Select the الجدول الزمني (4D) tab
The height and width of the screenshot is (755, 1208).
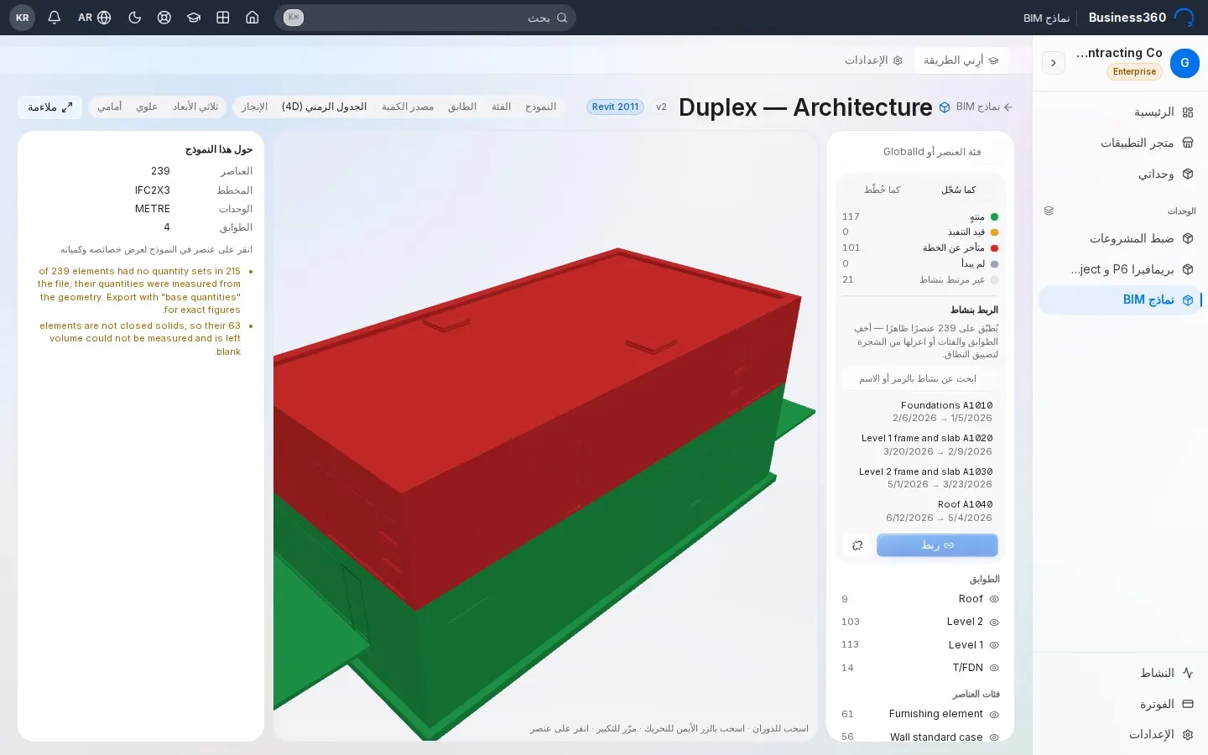point(324,107)
